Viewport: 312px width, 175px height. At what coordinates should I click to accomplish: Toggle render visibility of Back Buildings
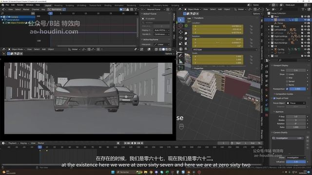309,43
